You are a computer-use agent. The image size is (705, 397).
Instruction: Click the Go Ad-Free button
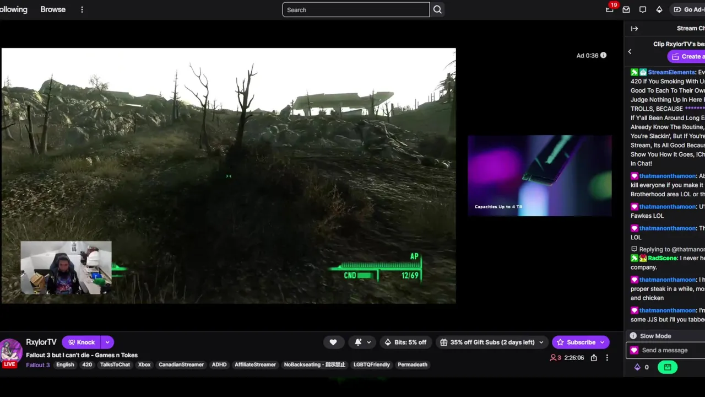688,9
